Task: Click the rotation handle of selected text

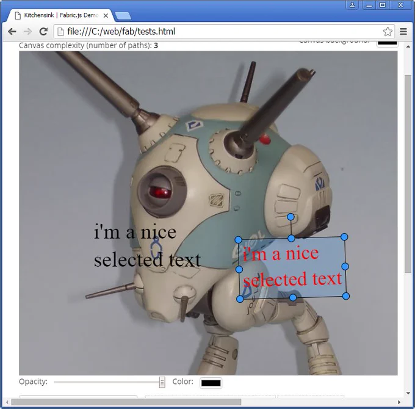Action: pyautogui.click(x=290, y=217)
